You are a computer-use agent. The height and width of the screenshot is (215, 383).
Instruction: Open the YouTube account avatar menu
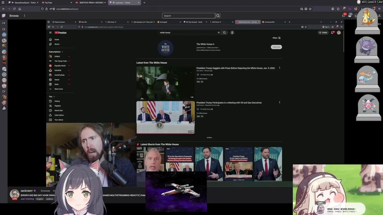point(339,33)
